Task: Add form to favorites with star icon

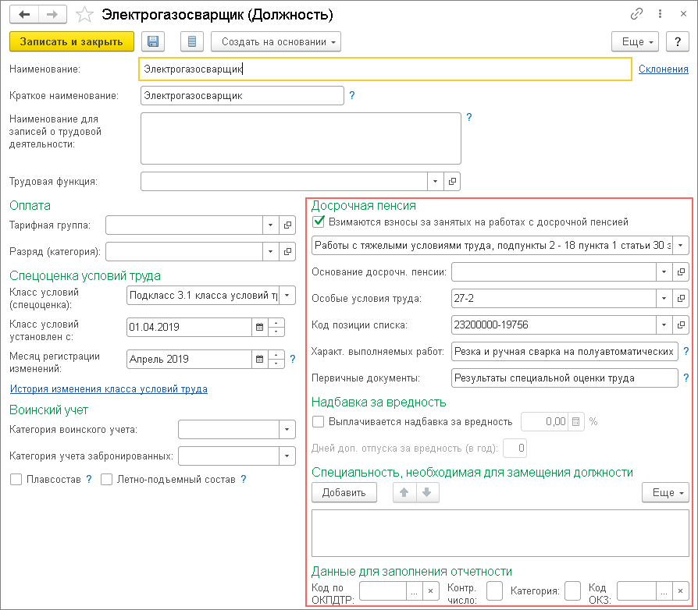Action: [87, 16]
